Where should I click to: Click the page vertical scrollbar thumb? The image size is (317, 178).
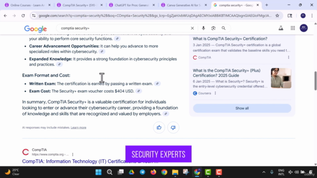click(316, 81)
